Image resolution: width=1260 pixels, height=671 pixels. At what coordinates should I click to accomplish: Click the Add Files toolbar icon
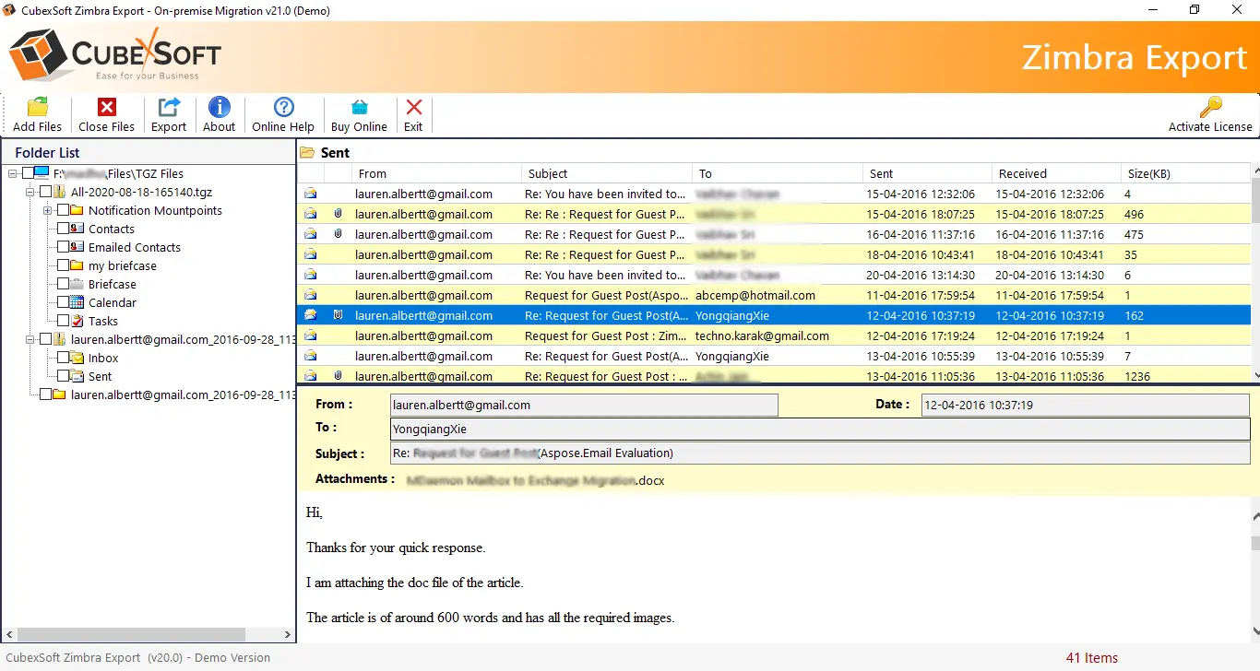(x=37, y=108)
